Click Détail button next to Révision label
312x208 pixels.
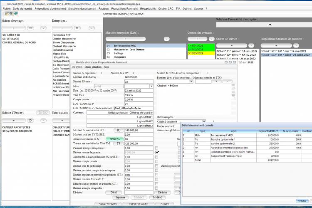(114, 193)
